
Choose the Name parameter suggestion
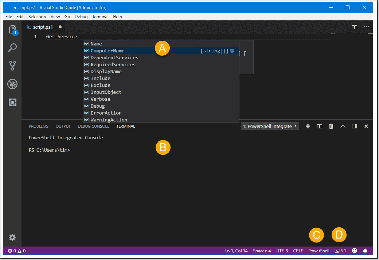point(161,44)
